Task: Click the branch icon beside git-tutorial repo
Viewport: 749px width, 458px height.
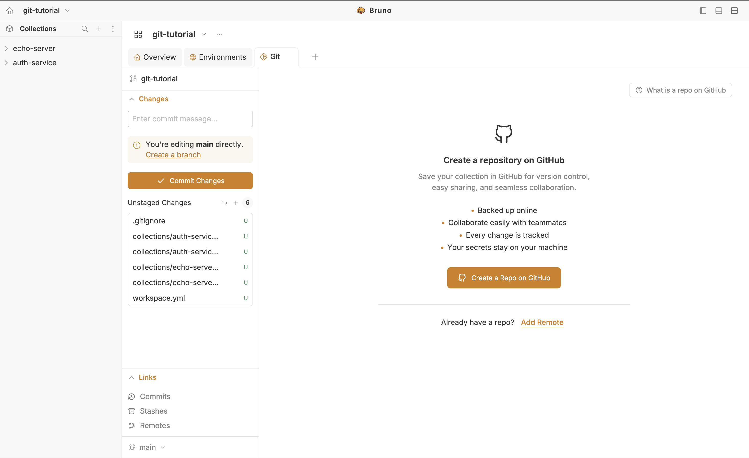Action: pos(133,79)
